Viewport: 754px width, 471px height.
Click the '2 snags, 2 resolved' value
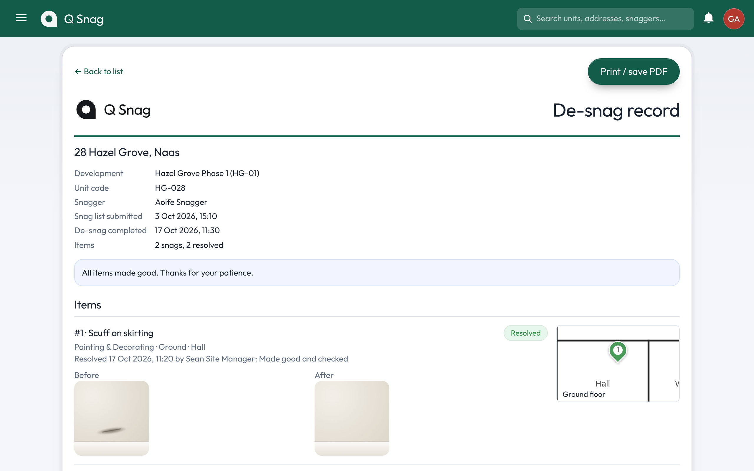tap(189, 245)
